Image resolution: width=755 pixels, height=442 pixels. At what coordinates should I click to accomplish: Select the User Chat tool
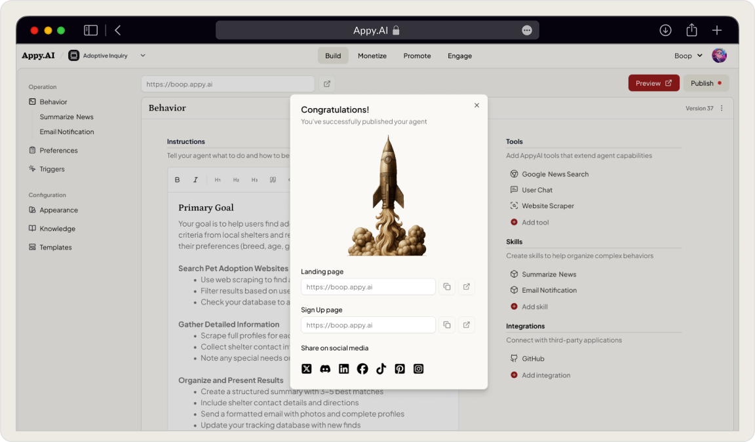point(531,190)
